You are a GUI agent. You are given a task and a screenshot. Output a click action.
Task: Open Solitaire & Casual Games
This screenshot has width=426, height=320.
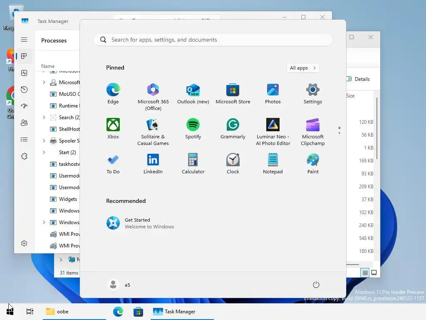tap(153, 132)
